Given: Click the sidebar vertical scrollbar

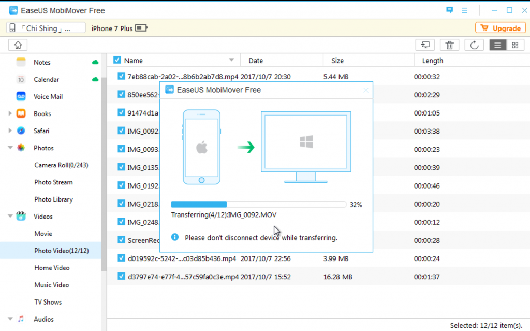Looking at the screenshot, I should tap(104, 174).
